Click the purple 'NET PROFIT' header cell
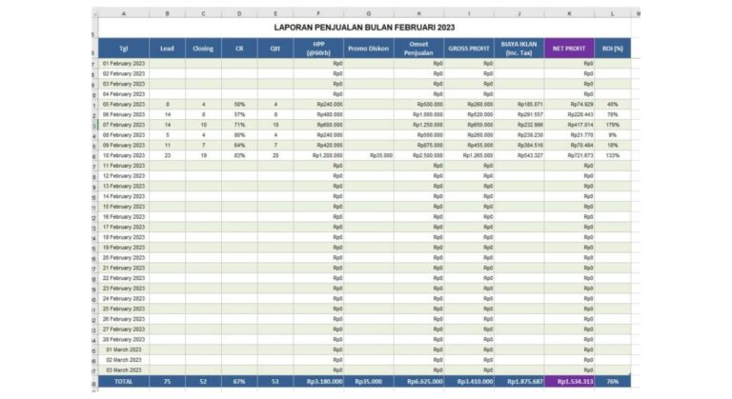The height and width of the screenshot is (399, 732). [x=569, y=48]
